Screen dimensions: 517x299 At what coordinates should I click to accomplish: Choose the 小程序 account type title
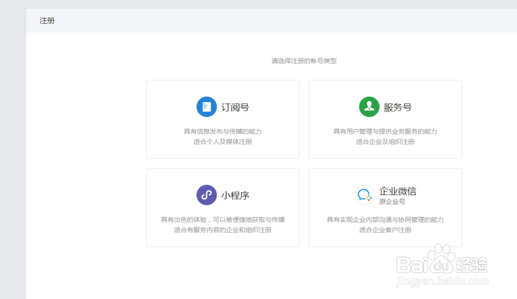coord(235,196)
